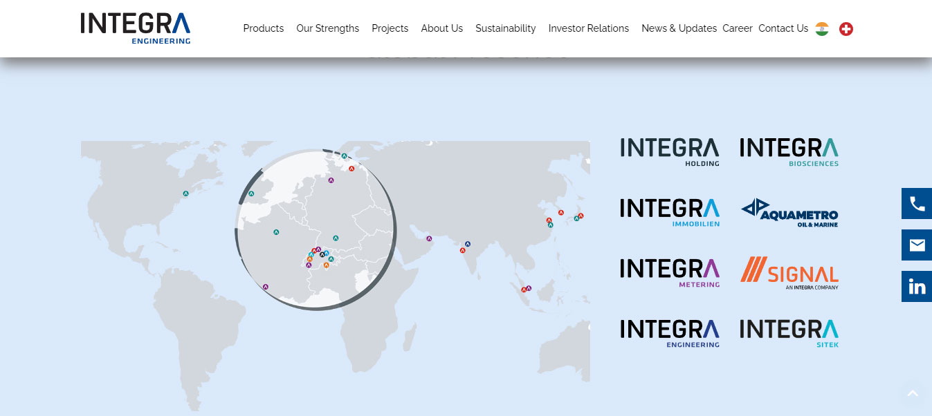This screenshot has width=932, height=416.
Task: Select the Swiss flag language icon
Action: coord(846,28)
